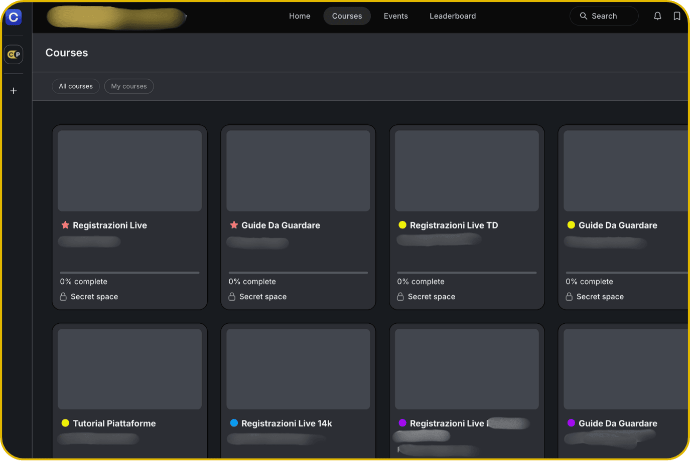Filter by All courses
Screen dimensions: 690x463
coord(76,86)
